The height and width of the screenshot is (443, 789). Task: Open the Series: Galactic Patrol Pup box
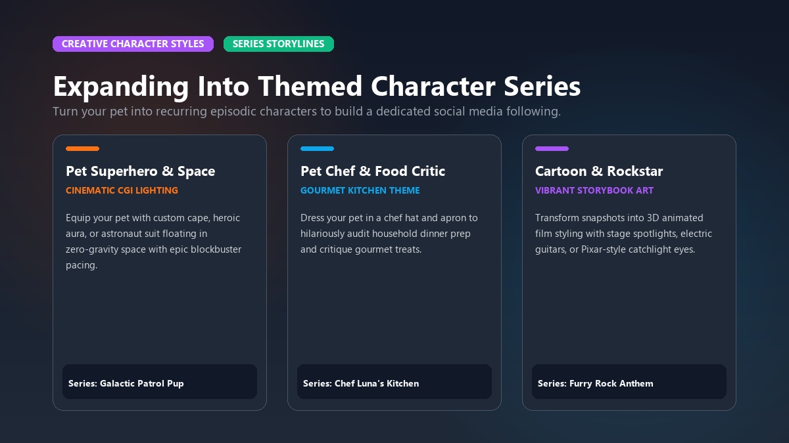click(x=160, y=382)
